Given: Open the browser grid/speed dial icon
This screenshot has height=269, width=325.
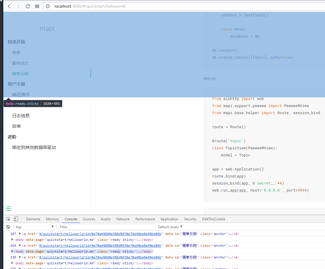Looking at the screenshot, I should pos(37,6).
